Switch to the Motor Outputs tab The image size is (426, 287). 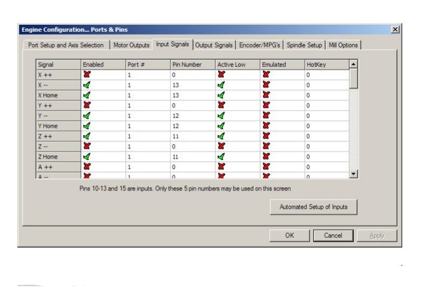click(x=132, y=45)
